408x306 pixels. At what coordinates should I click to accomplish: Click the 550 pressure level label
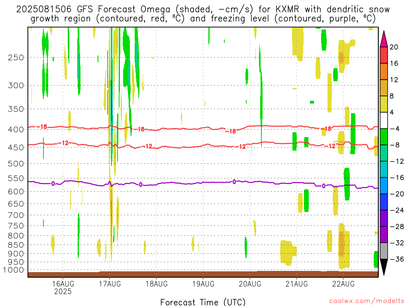point(16,178)
